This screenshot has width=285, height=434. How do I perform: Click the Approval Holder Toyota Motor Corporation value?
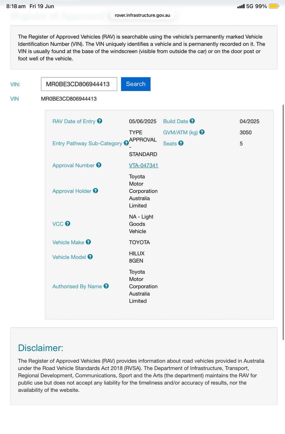point(143,191)
